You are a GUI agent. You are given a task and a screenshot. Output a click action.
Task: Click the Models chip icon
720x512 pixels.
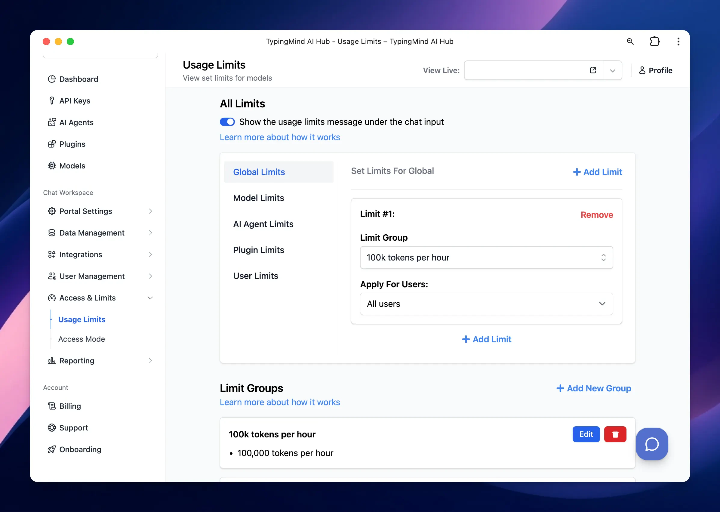point(52,166)
